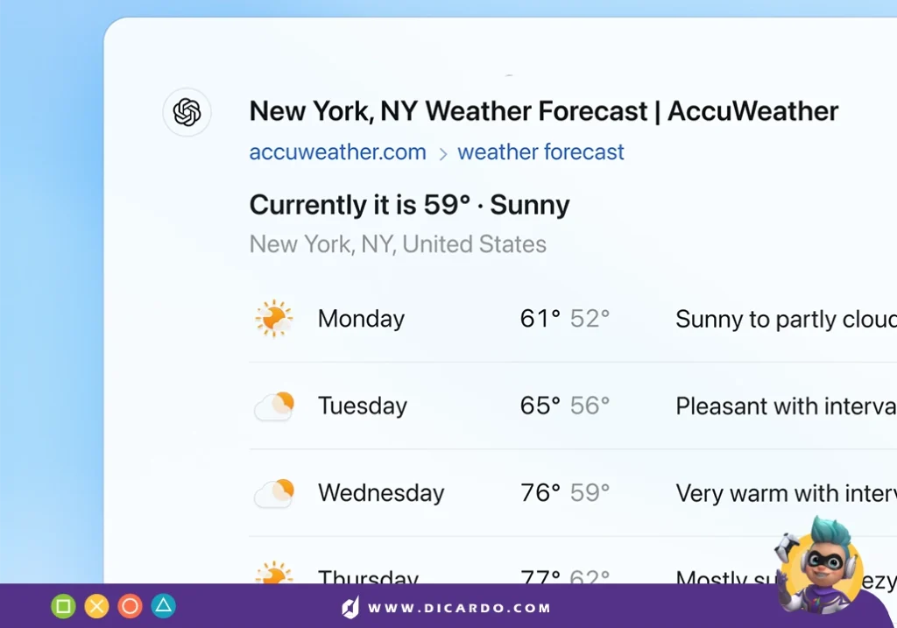Click the red circle icon
This screenshot has width=897, height=628.
[x=130, y=606]
